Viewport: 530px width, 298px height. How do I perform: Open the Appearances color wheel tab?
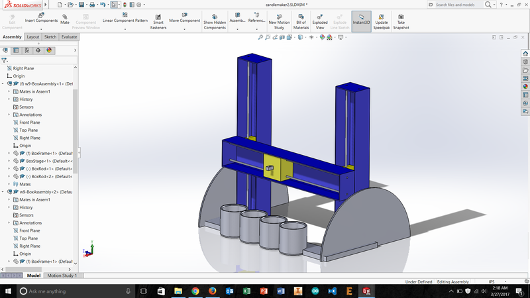pyautogui.click(x=49, y=50)
